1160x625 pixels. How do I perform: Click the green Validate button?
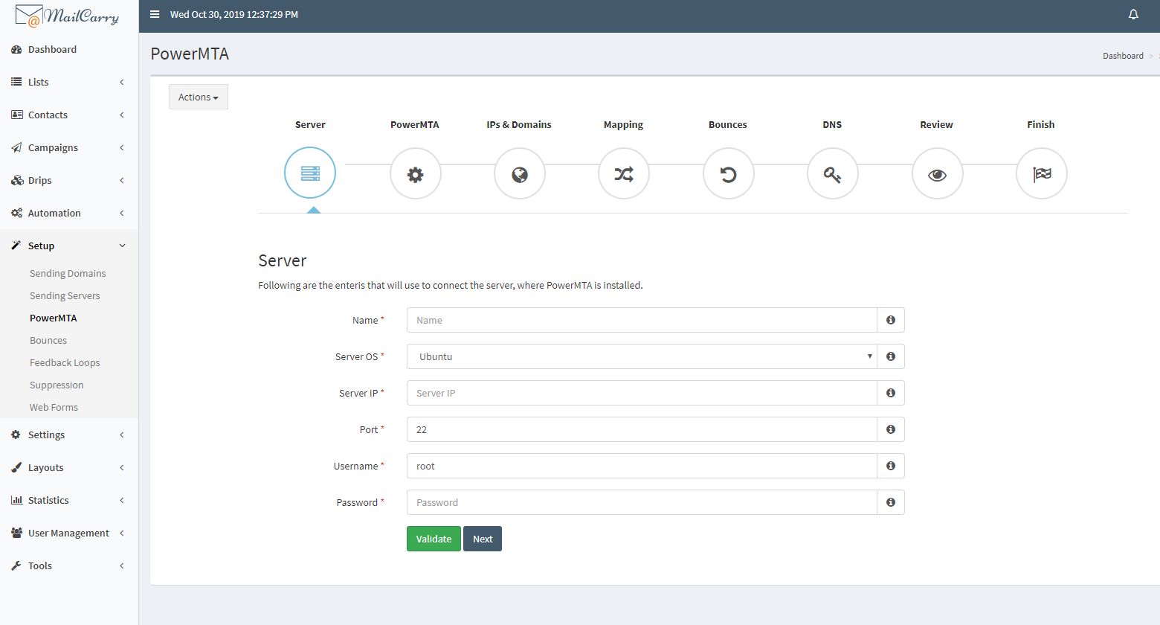pyautogui.click(x=434, y=539)
